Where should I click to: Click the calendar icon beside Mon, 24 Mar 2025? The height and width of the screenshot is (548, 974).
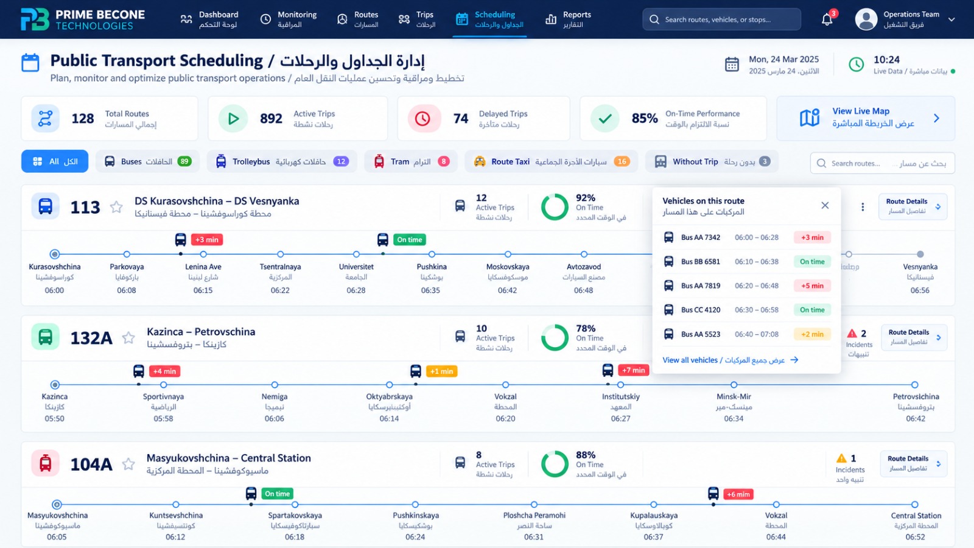(732, 64)
